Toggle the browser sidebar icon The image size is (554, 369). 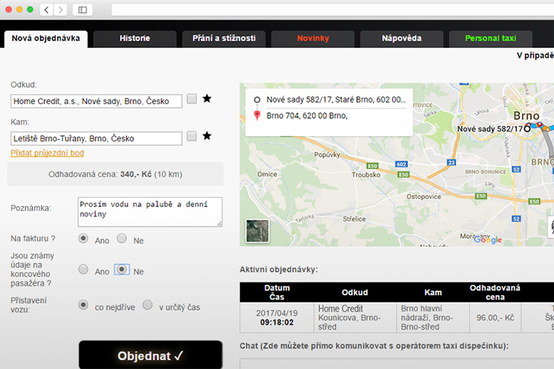click(x=82, y=9)
